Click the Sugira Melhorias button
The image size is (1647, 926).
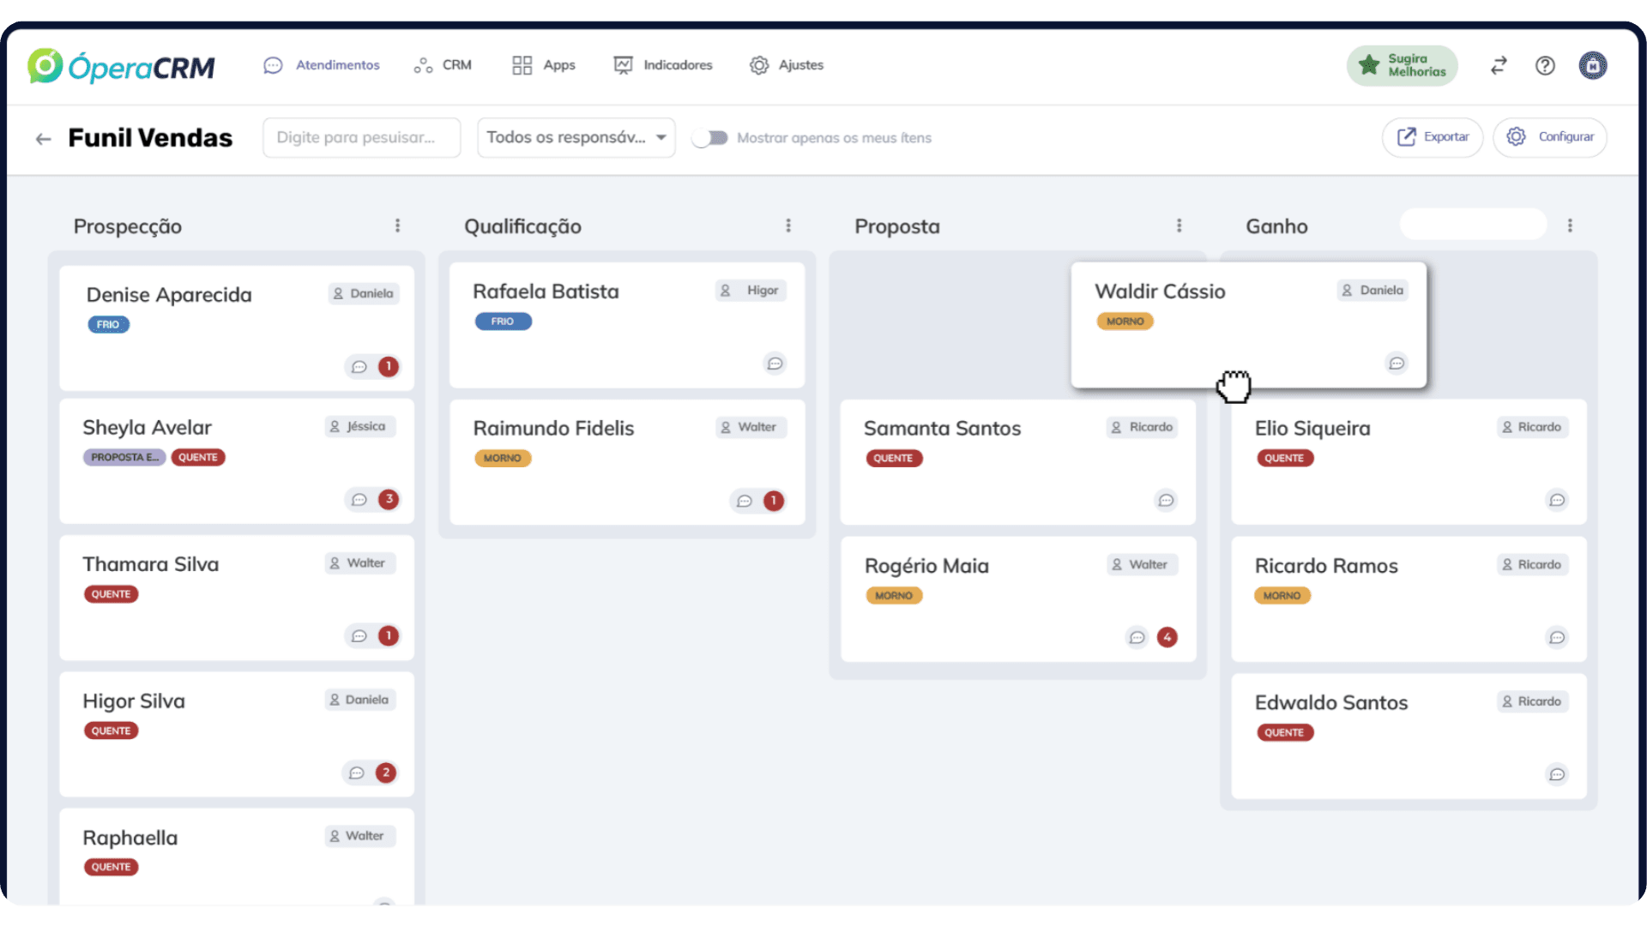pos(1403,66)
